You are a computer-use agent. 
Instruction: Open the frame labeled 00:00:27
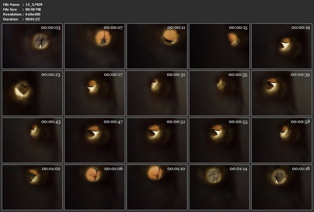95,93
